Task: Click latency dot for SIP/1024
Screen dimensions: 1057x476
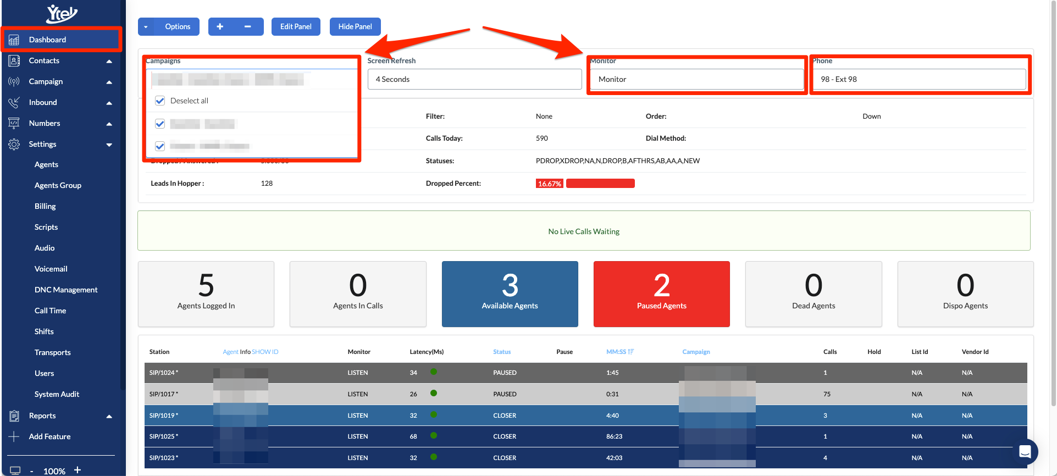Action: click(x=434, y=372)
